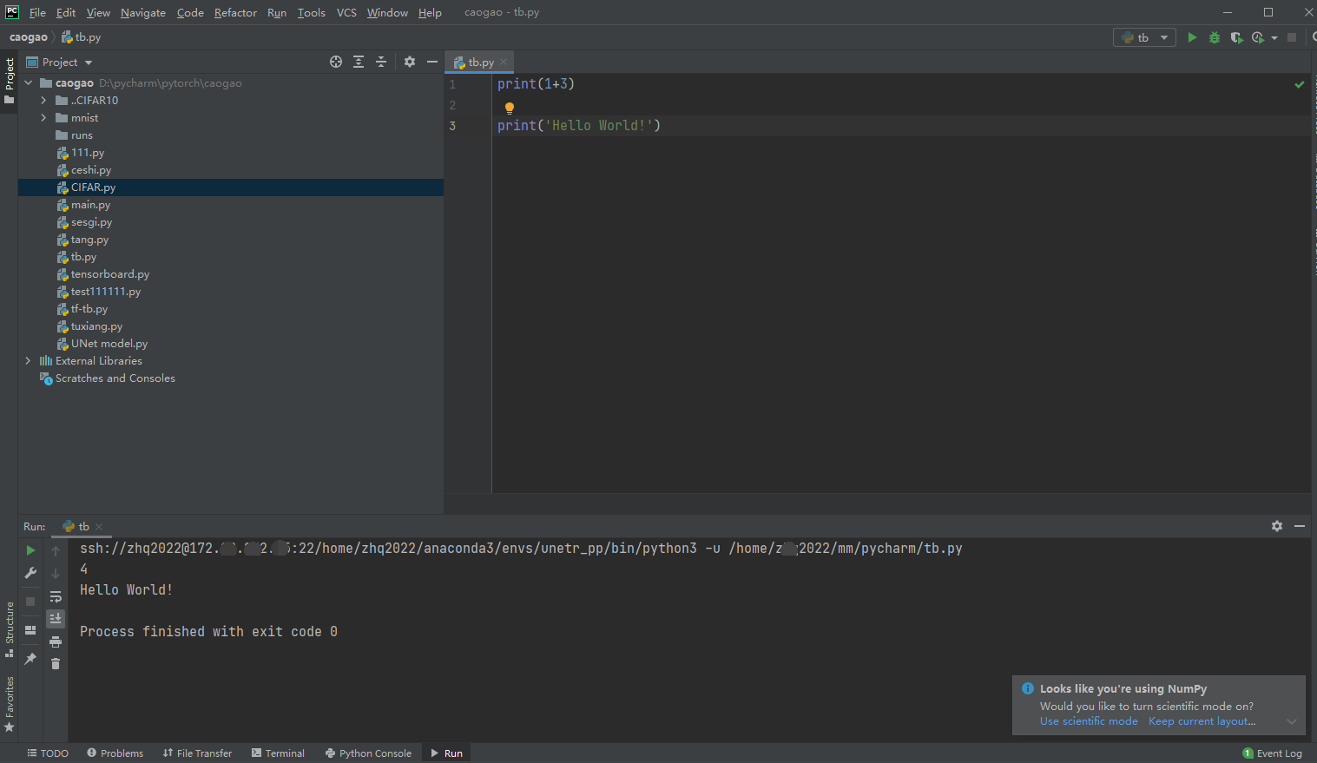Click Use scientific mode link
The height and width of the screenshot is (763, 1317).
point(1089,721)
